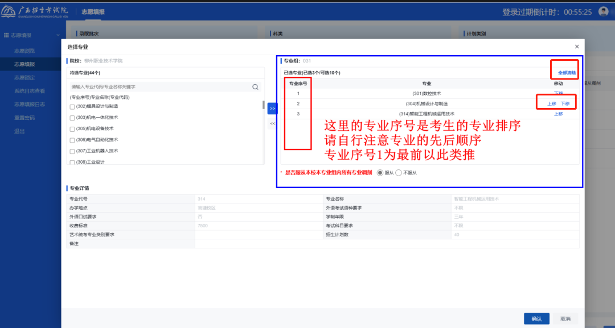Click the 广西招生考试院 logo
The image size is (615, 328).
35,11
